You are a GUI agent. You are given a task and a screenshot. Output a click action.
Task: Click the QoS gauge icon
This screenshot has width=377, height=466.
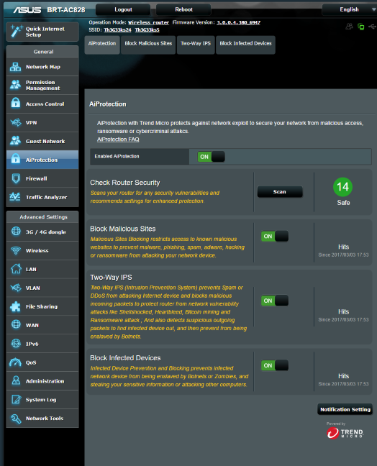[x=15, y=362]
